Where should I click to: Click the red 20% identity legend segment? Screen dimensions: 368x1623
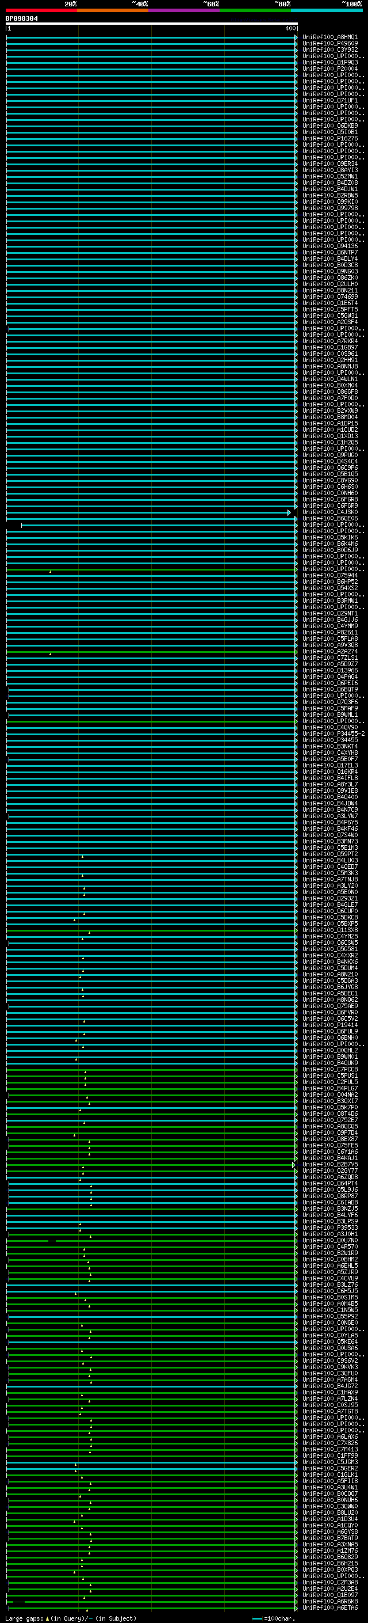(x=41, y=10)
